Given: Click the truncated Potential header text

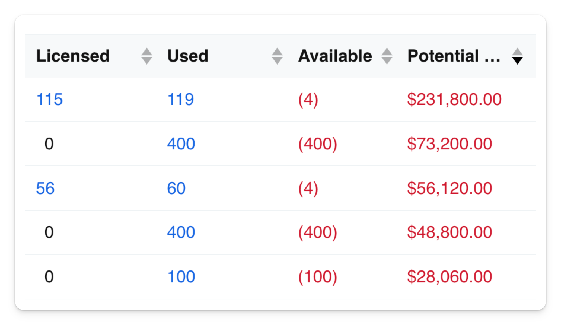Looking at the screenshot, I should (x=454, y=56).
